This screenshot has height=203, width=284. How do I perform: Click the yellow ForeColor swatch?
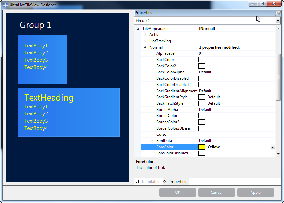click(202, 147)
